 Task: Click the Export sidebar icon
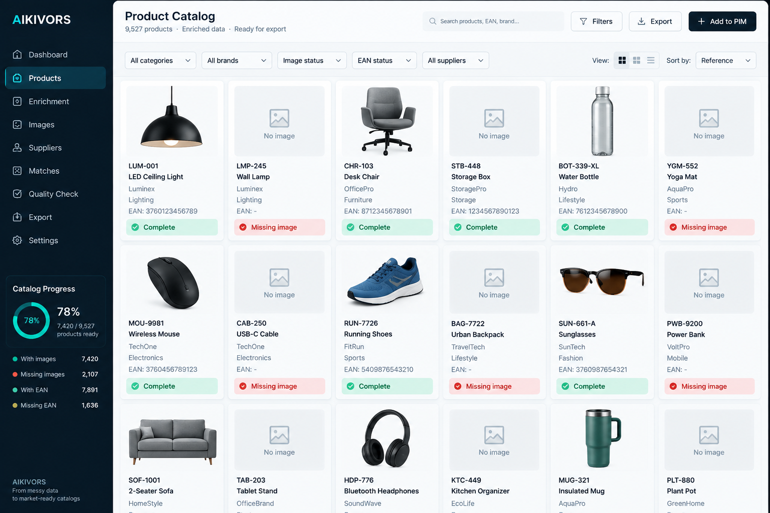click(17, 217)
